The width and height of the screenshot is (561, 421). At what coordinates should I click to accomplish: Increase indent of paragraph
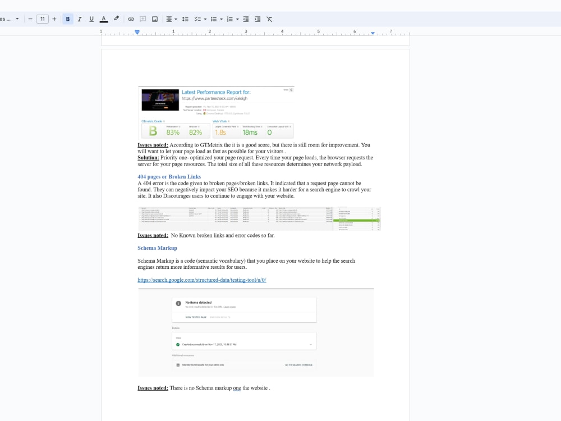pyautogui.click(x=257, y=19)
